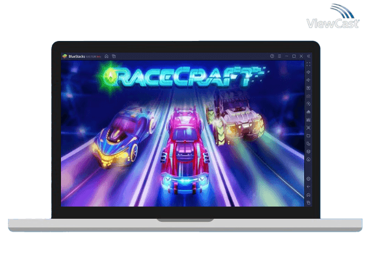This screenshot has height=253, width=367.
Task: Click the rotate screen icon
Action: point(308,144)
